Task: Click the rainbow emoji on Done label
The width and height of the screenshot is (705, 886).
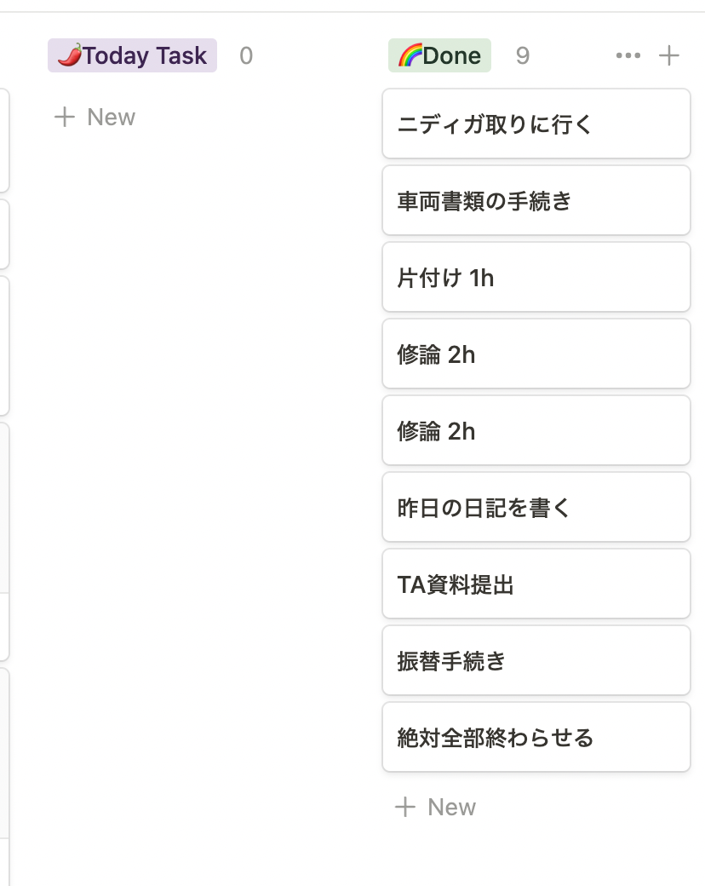Action: pyautogui.click(x=408, y=56)
